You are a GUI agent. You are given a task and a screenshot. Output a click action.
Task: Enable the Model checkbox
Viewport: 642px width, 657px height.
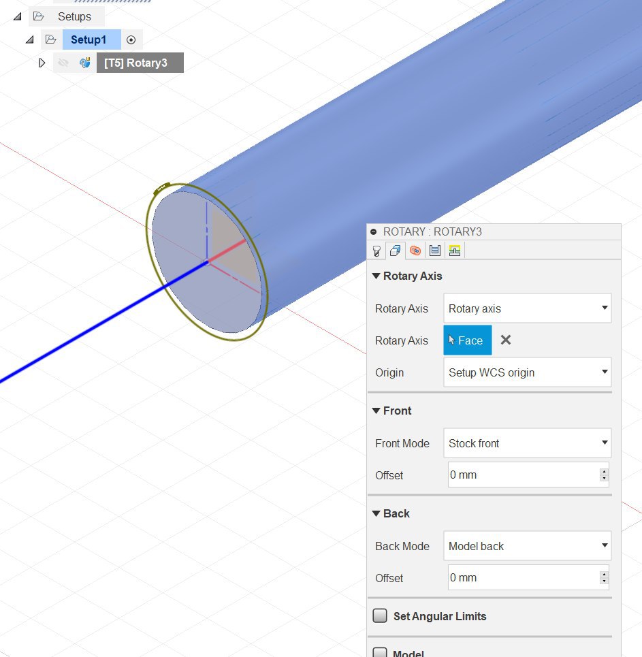(x=380, y=652)
